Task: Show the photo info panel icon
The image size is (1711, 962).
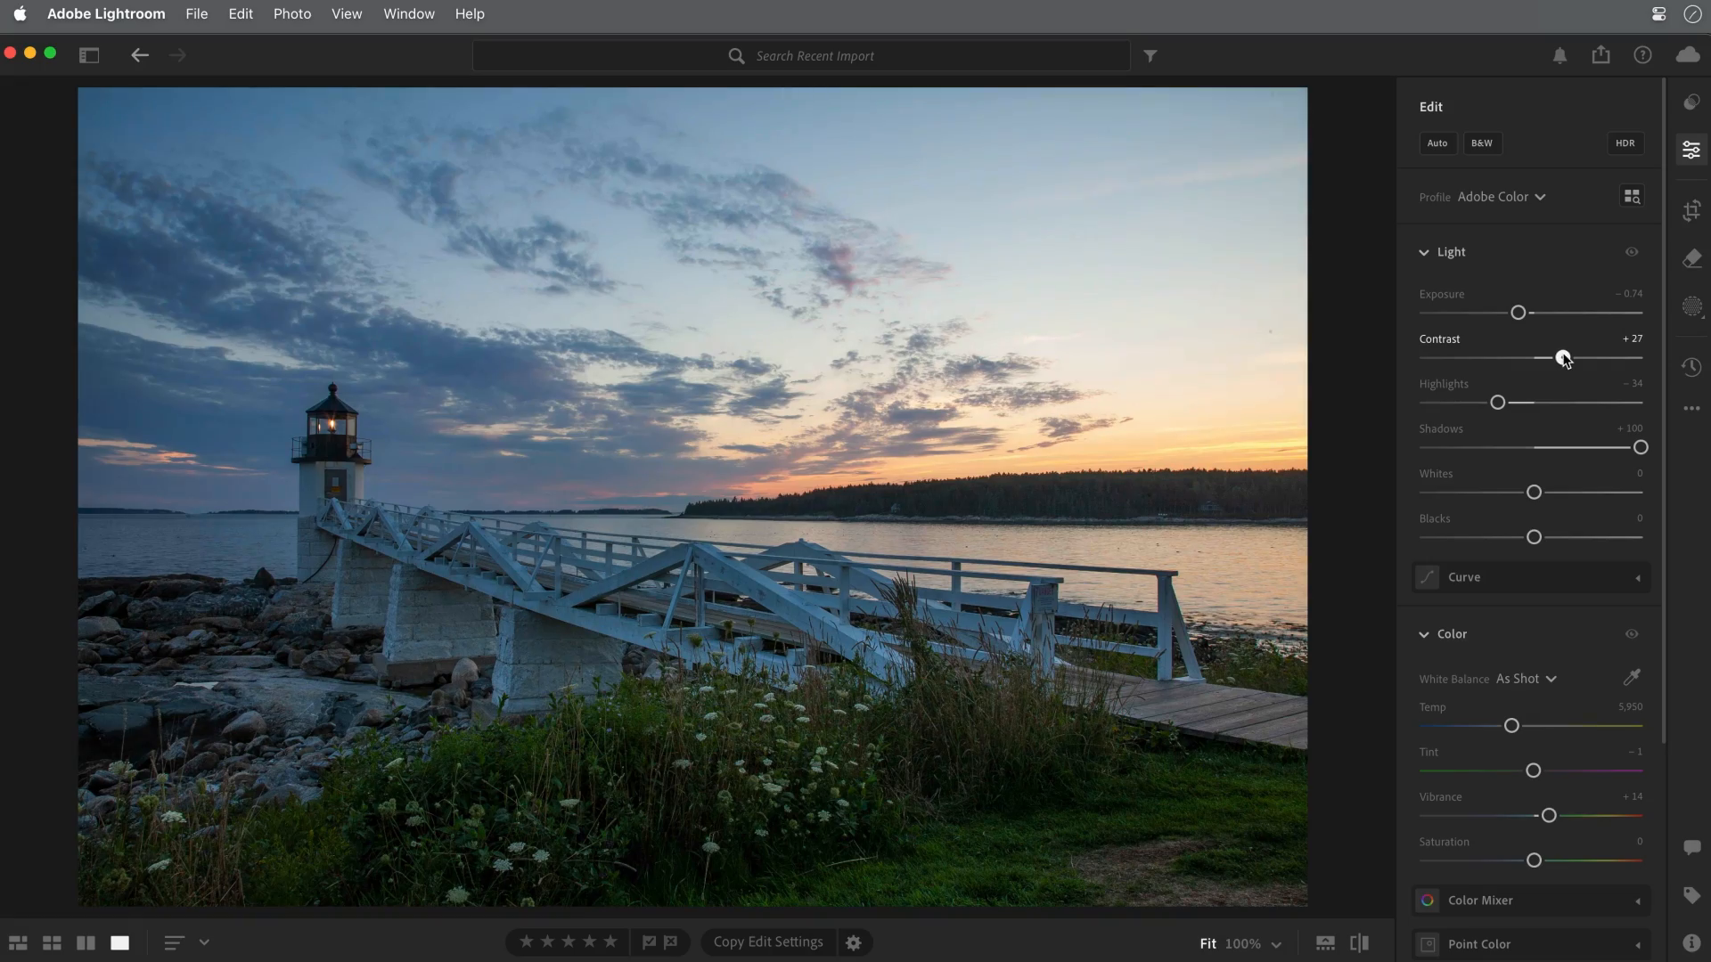Action: (x=1691, y=942)
